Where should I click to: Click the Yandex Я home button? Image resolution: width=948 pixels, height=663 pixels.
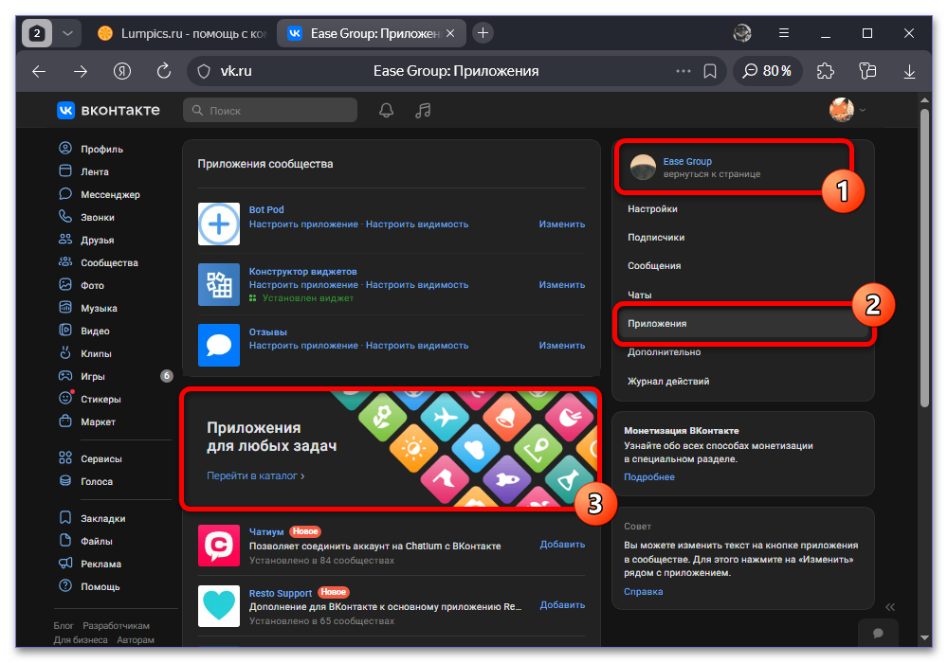point(122,71)
